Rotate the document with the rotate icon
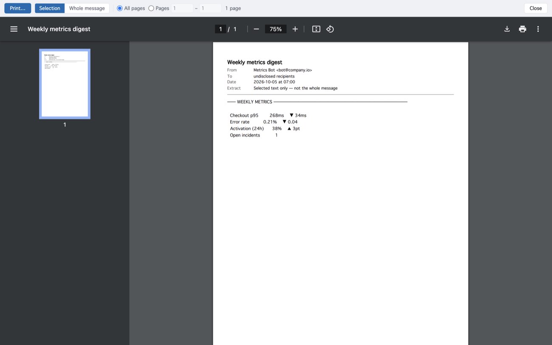 pyautogui.click(x=330, y=29)
